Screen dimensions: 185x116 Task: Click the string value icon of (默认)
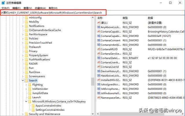(x=99, y=23)
